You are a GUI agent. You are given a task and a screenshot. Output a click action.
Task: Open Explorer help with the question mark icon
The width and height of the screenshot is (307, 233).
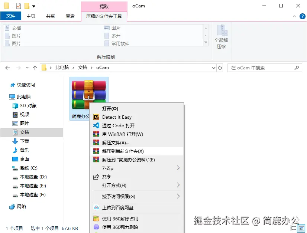(303, 16)
